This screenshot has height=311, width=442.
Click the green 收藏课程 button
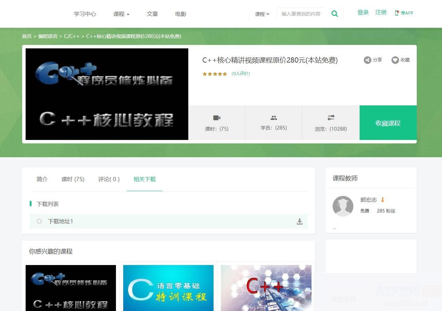click(388, 123)
